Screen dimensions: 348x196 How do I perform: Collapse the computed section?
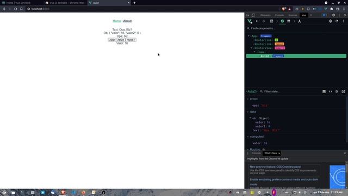248,137
